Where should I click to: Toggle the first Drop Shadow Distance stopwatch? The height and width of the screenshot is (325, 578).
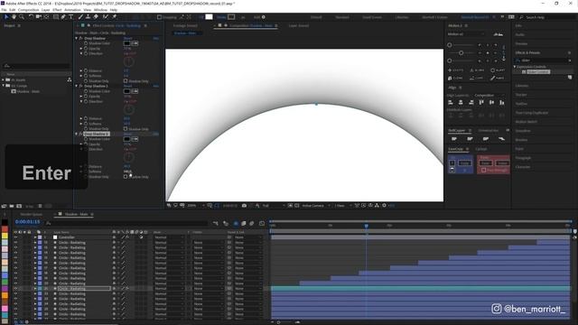[x=86, y=70]
